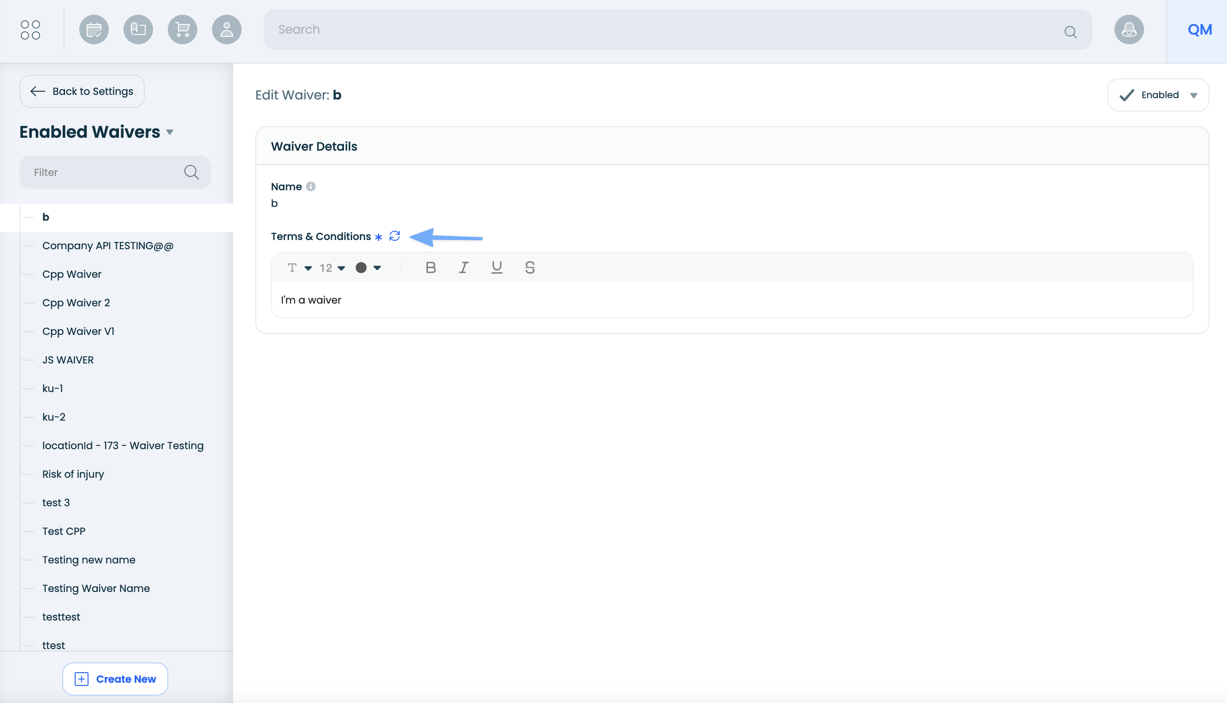Expand the Enabled Waivers list dropdown
1227x703 pixels.
[x=170, y=132]
